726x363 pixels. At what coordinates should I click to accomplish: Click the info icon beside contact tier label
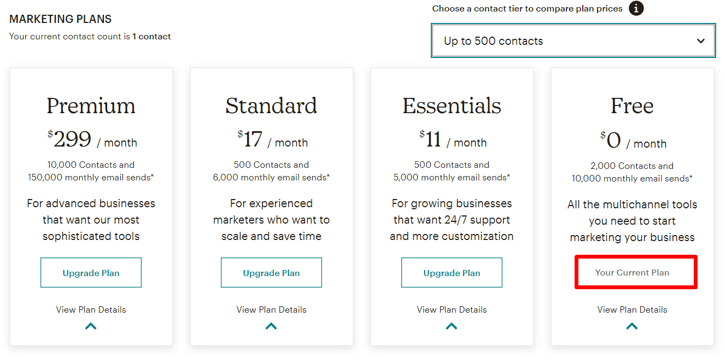636,9
